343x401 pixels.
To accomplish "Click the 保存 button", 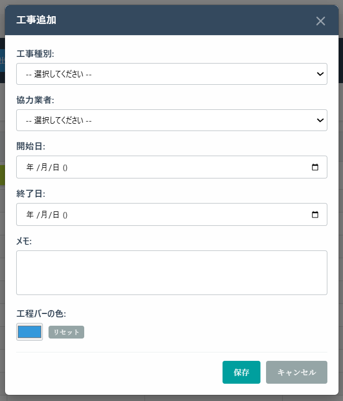I will (241, 373).
